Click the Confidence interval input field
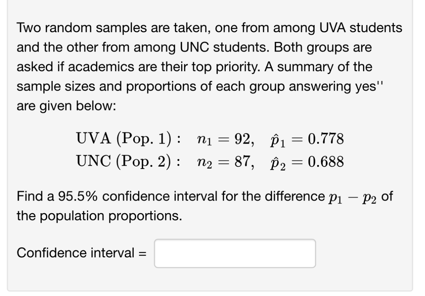Viewport: 425px width, 296px height. coord(236,253)
